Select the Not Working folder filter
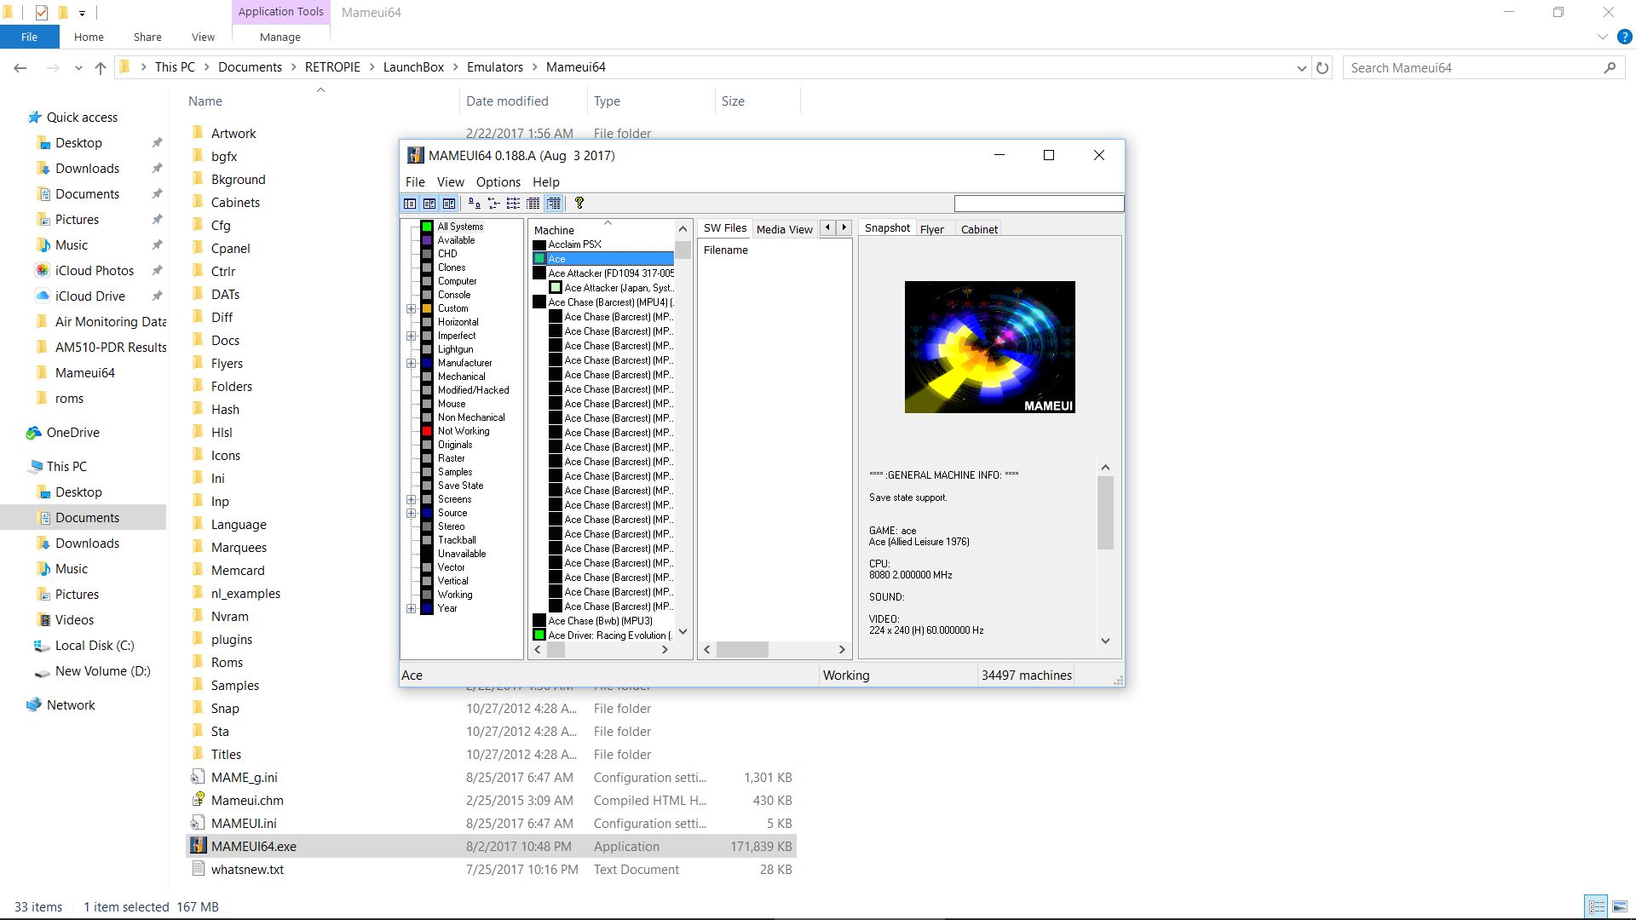Image resolution: width=1636 pixels, height=920 pixels. click(x=464, y=431)
